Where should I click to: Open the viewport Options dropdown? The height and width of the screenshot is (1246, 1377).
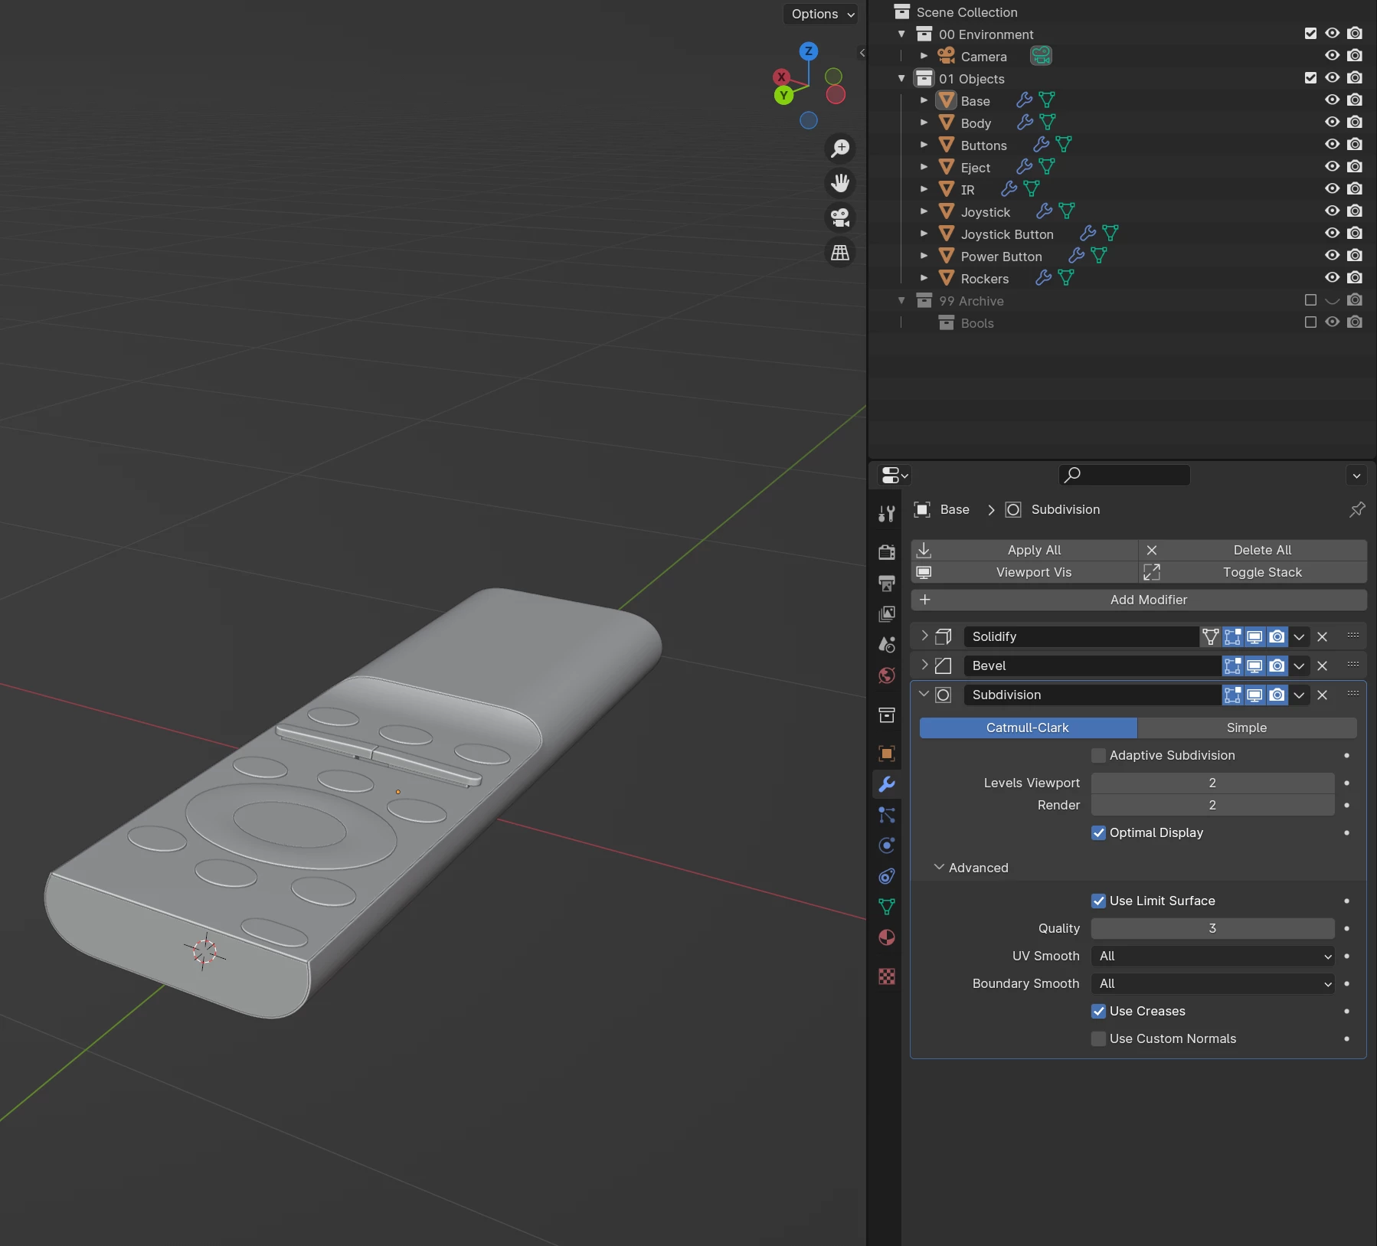point(821,14)
